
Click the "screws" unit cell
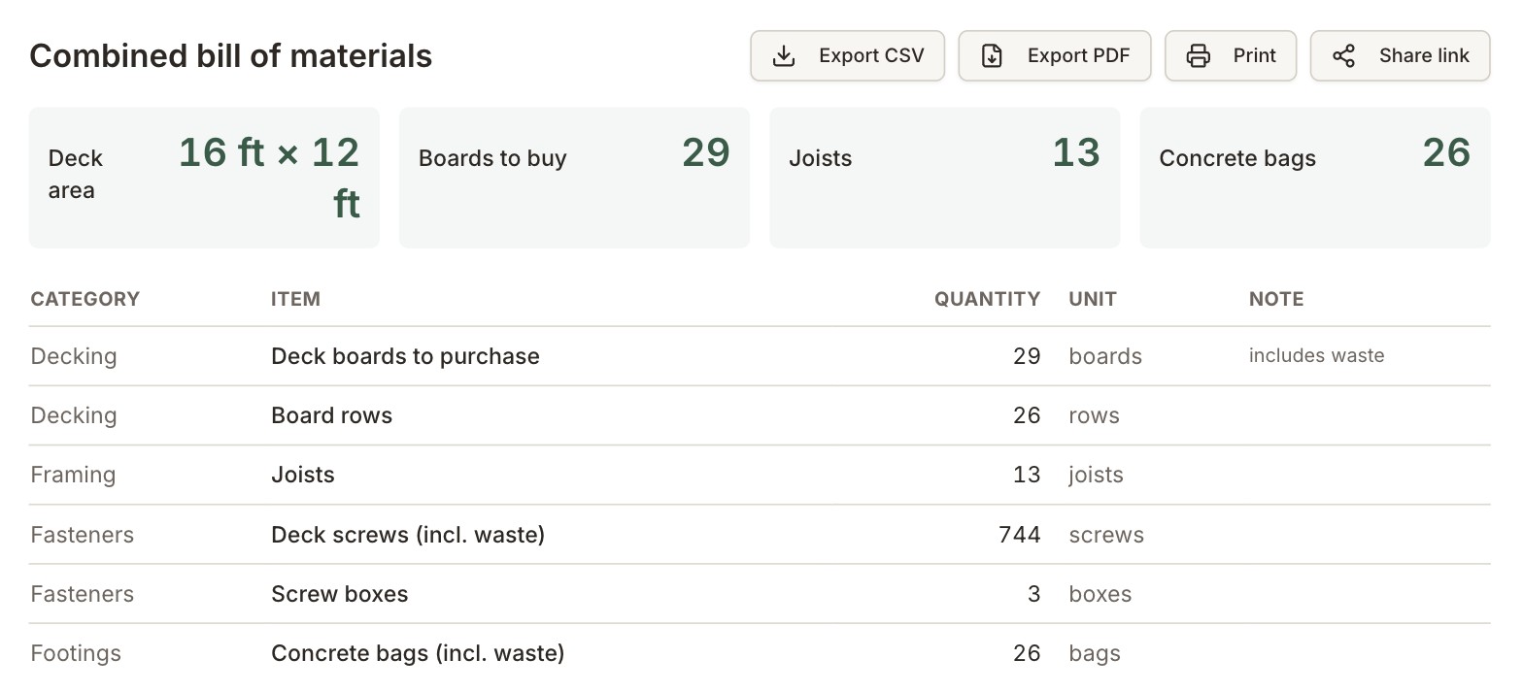coord(1106,535)
